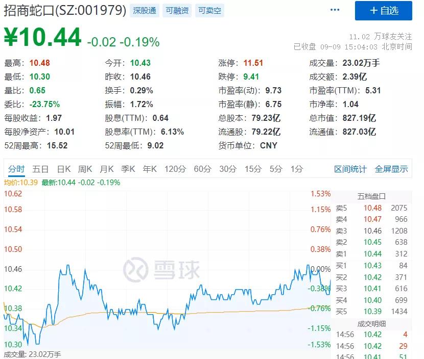
Task: Click the 成交额 value 2.39亿
Action: [x=355, y=76]
